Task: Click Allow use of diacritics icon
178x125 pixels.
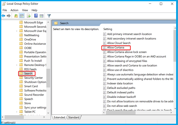Action: pos(105,70)
